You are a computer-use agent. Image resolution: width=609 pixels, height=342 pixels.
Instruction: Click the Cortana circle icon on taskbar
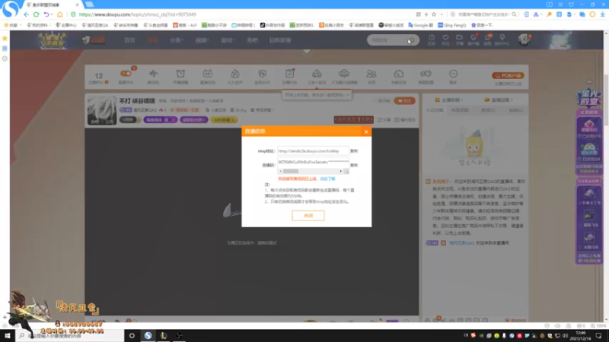132,336
